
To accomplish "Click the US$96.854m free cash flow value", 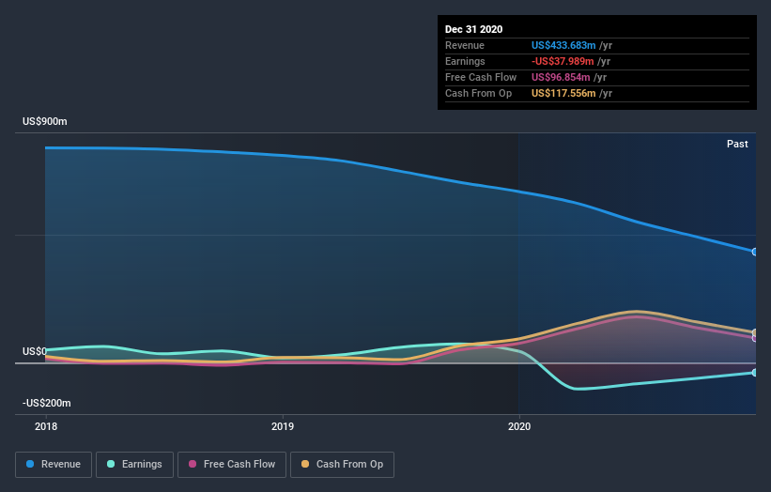I will (561, 77).
